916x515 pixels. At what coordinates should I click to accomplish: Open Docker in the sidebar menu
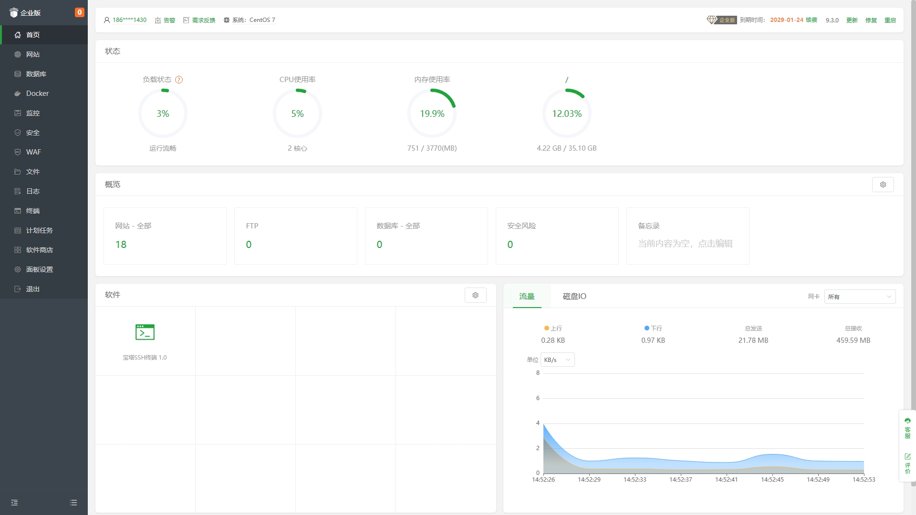37,93
